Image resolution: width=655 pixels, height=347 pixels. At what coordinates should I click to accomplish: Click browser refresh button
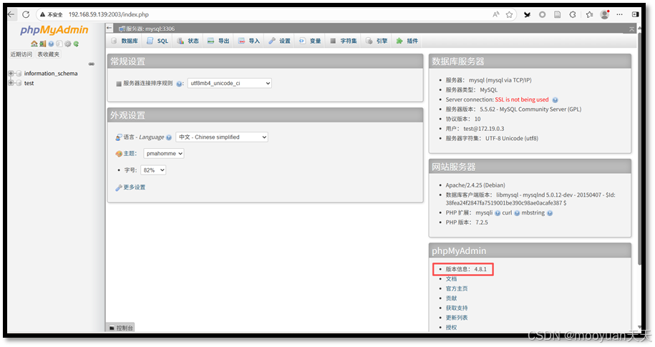26,14
